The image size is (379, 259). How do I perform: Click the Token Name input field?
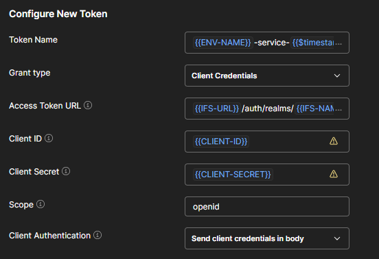(x=267, y=43)
